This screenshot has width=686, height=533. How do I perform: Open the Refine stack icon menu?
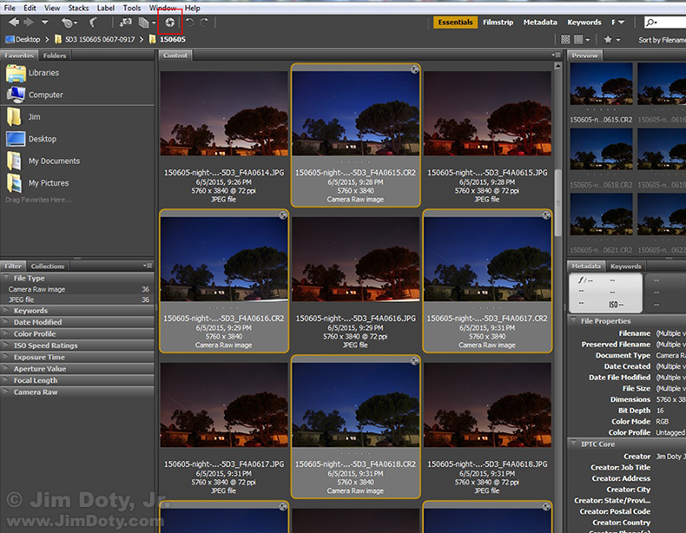[147, 23]
